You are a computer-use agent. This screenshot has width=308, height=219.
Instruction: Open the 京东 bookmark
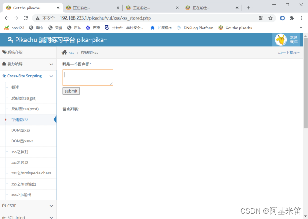point(74,28)
